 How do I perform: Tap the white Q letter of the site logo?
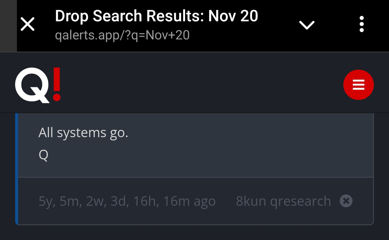32,85
